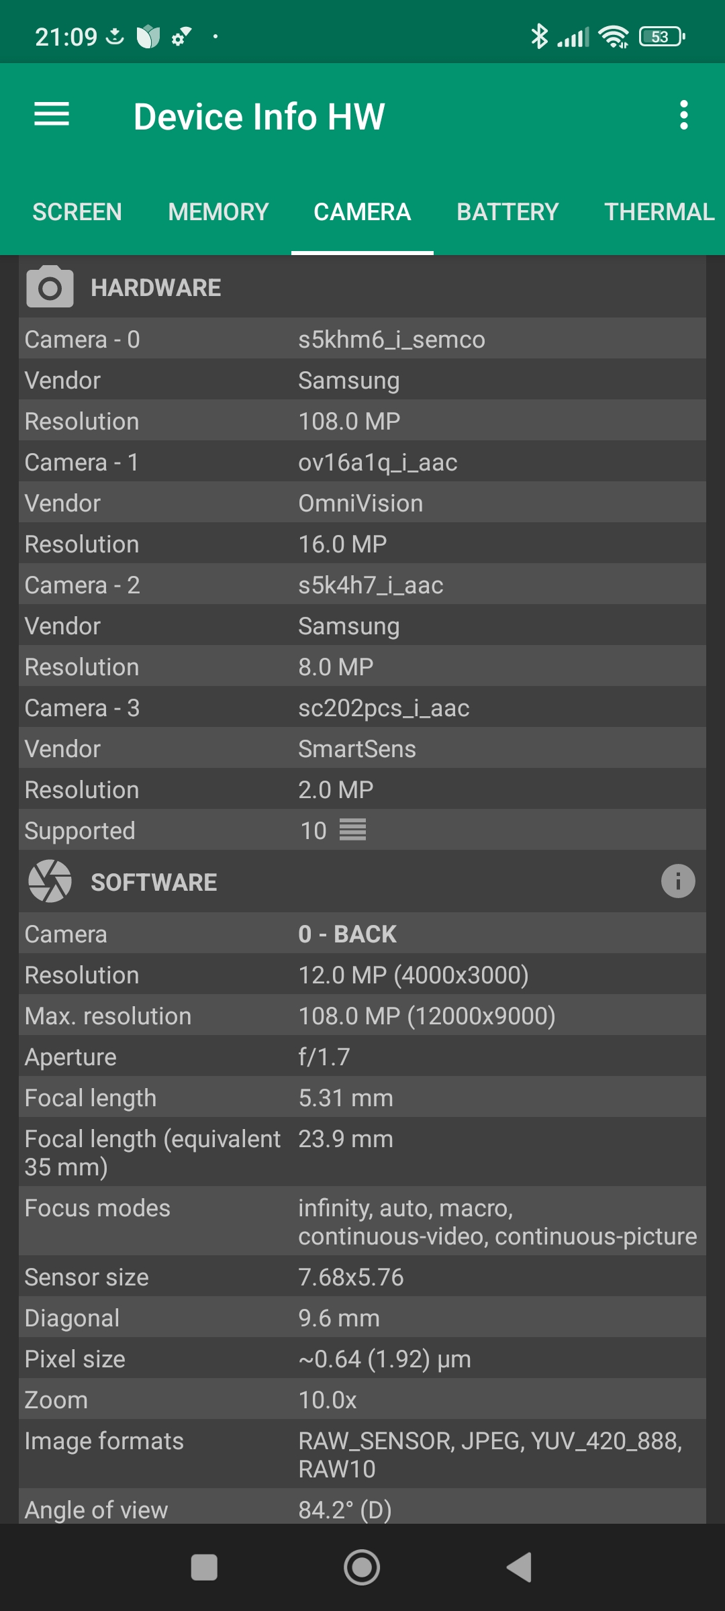This screenshot has height=1611, width=725.
Task: Tap the camera icon beside Hardware
Action: 50,287
